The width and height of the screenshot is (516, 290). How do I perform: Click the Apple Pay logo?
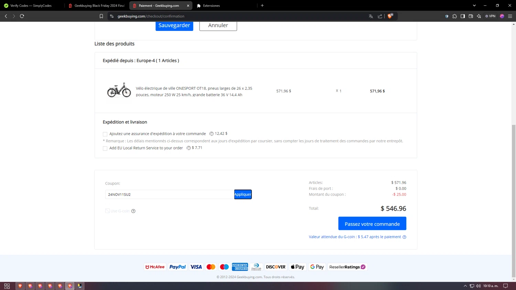pyautogui.click(x=298, y=267)
